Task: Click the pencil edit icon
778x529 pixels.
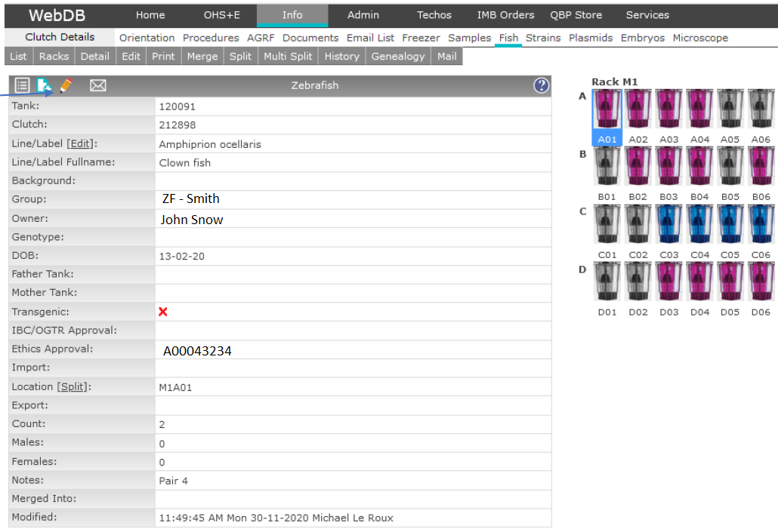Action: (x=66, y=86)
